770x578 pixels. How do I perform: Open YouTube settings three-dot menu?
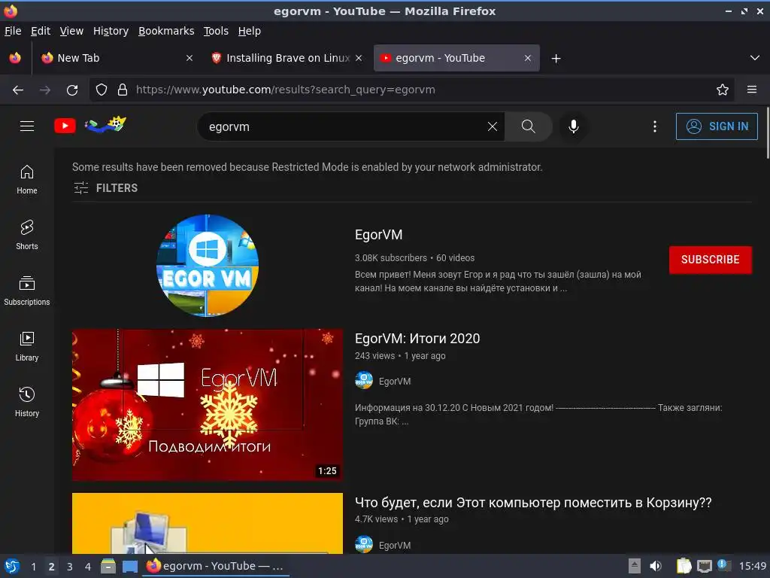[655, 126]
